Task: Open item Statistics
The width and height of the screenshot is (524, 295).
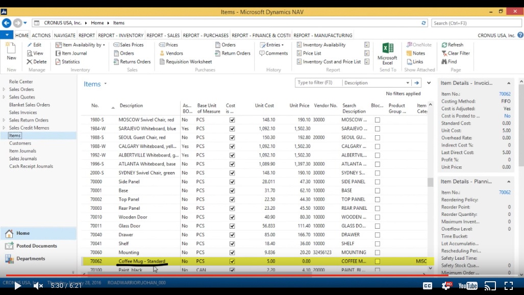Action: click(67, 62)
